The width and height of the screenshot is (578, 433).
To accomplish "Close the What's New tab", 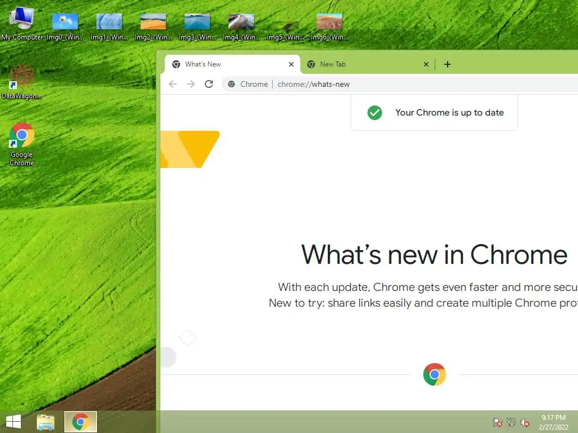I will [x=291, y=64].
